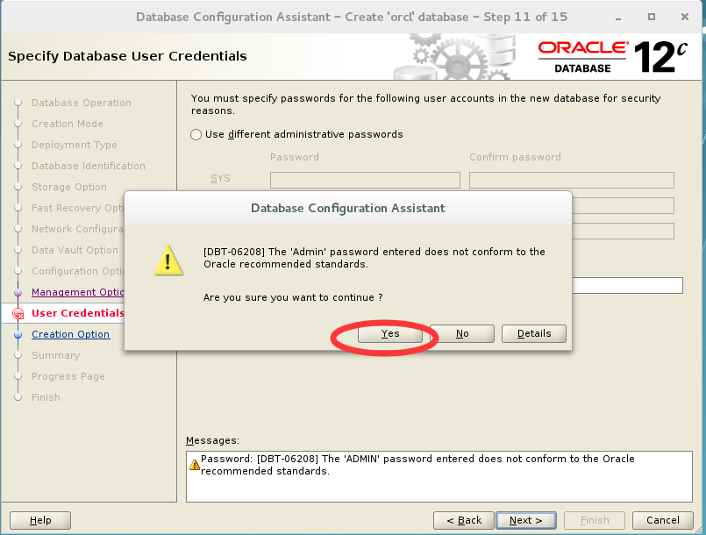Click the Progress Page step text
Image resolution: width=706 pixels, height=535 pixels.
68,376
